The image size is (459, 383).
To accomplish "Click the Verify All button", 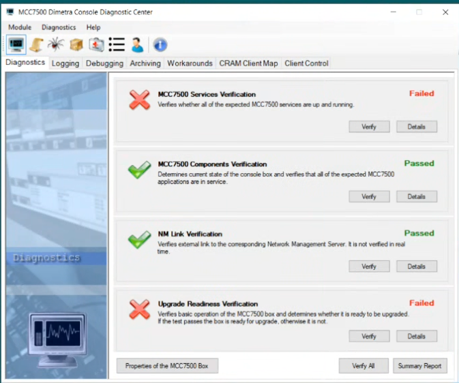I will pyautogui.click(x=364, y=366).
